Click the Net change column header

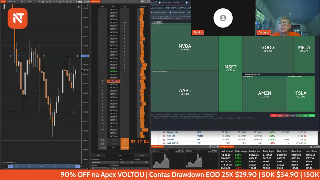click(241, 151)
